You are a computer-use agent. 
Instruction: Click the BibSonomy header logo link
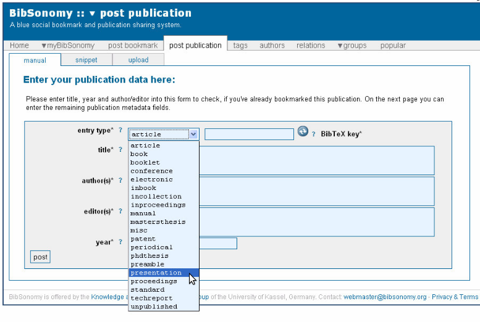[x=41, y=13]
